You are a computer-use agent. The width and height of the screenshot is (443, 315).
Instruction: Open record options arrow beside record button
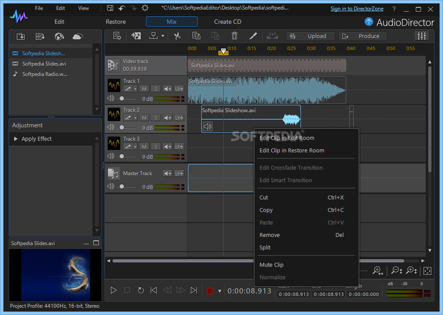219,291
